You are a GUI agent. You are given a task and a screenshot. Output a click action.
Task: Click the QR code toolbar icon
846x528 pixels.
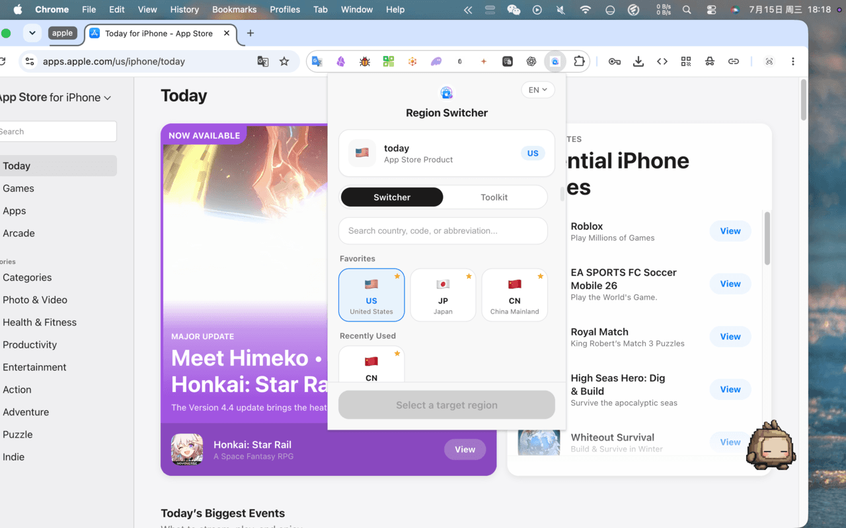[x=686, y=61]
